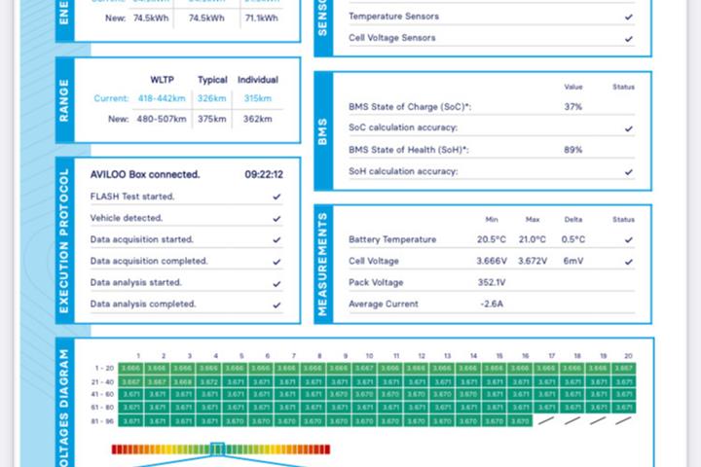
Task: Click the new WLTP range "480-507km"
Action: (x=162, y=119)
